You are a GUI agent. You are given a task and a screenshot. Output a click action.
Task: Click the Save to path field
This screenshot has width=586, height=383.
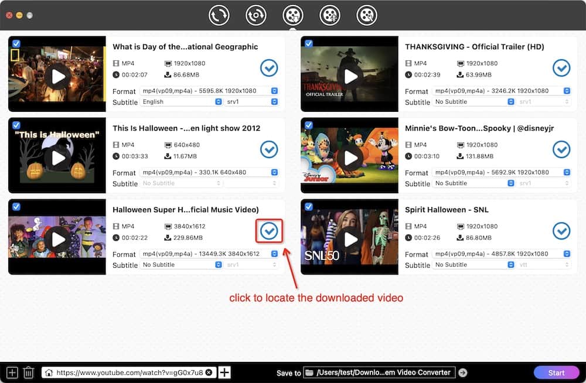pyautogui.click(x=379, y=372)
